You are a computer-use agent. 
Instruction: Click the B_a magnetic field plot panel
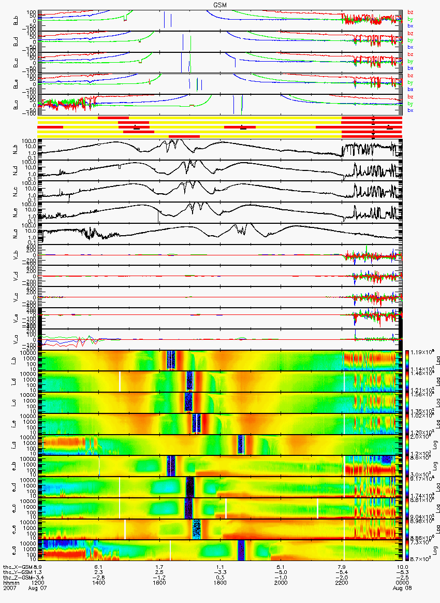click(219, 105)
